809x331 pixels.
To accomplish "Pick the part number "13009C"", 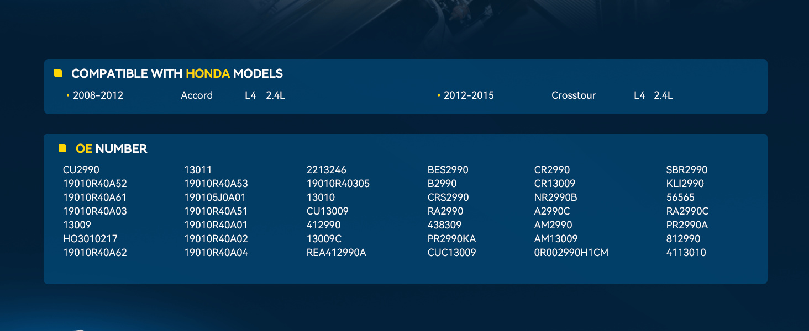I will point(324,239).
